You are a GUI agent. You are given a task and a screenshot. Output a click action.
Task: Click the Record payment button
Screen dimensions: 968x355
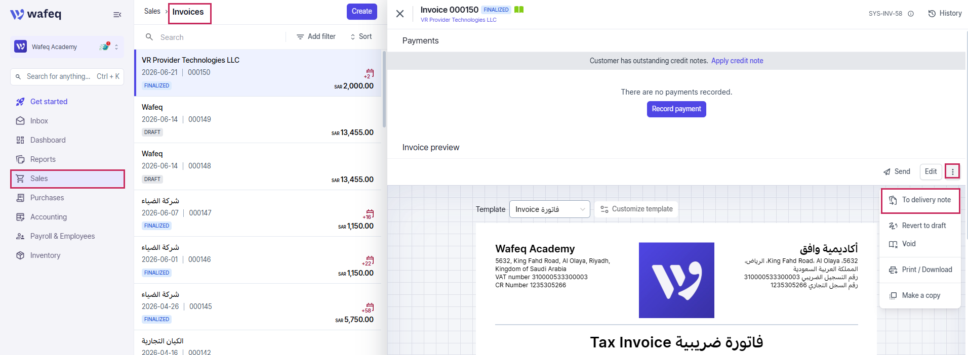676,109
